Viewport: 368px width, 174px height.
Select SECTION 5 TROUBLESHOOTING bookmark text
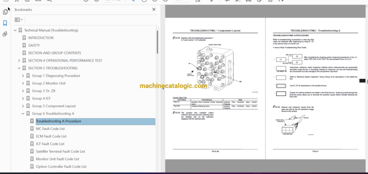(x=53, y=68)
